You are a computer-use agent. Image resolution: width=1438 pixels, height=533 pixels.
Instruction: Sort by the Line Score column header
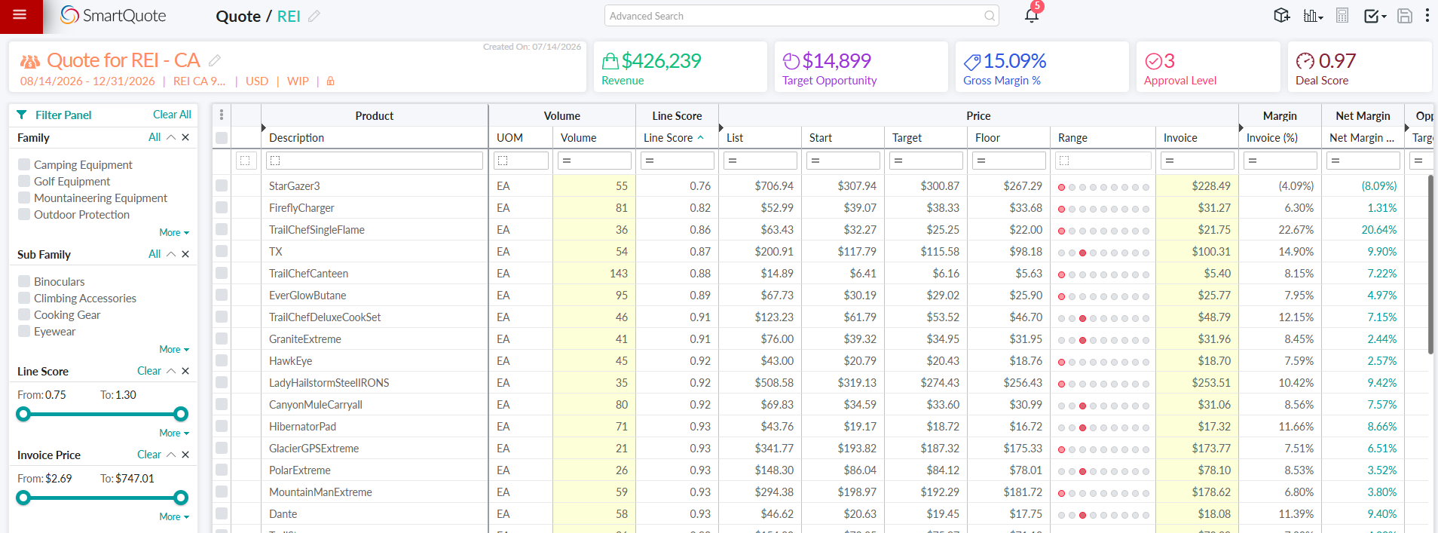click(668, 137)
